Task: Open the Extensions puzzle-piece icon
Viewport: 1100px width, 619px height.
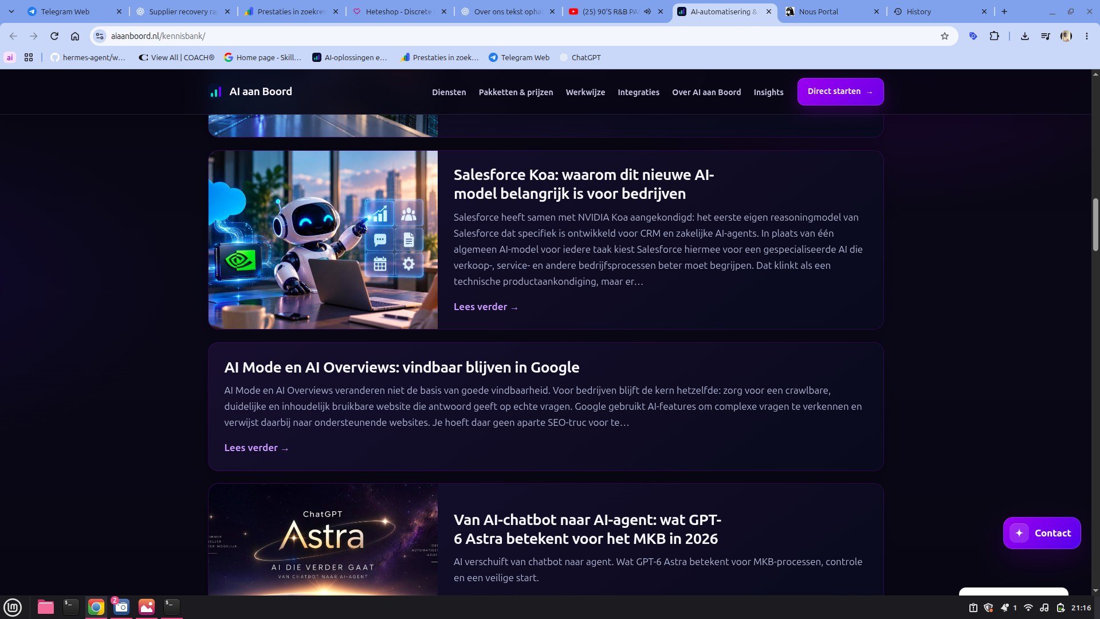Action: pyautogui.click(x=995, y=36)
